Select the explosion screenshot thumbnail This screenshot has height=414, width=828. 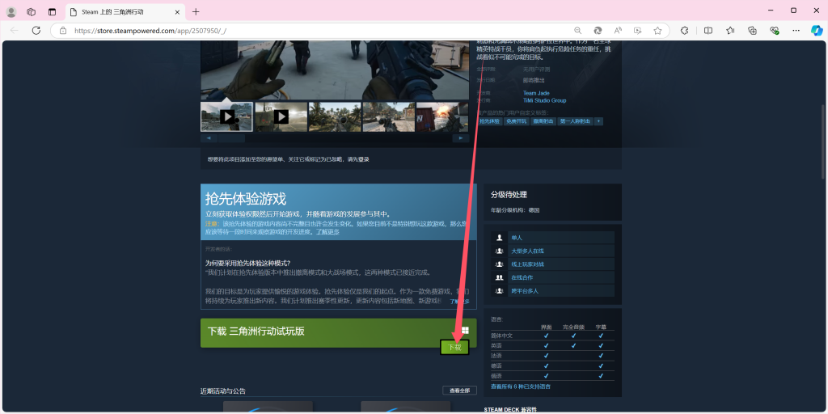tap(442, 116)
